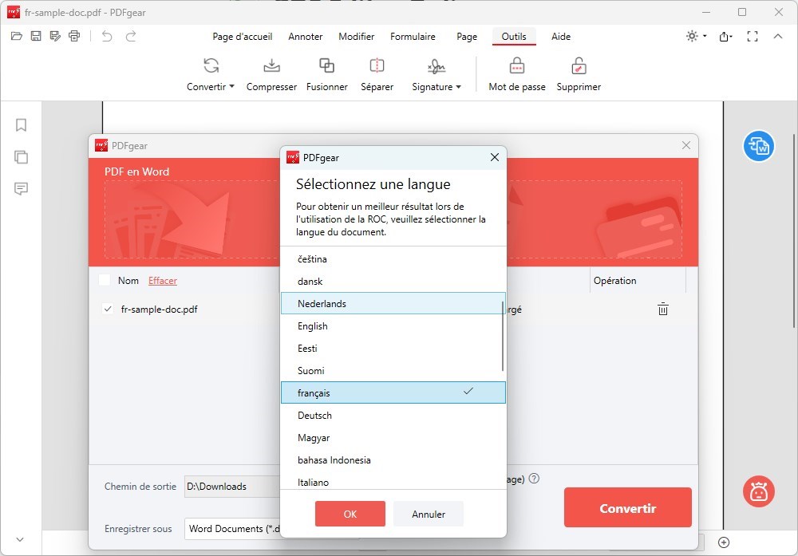Click the Séparer split tool
This screenshot has height=556, width=798.
click(377, 67)
